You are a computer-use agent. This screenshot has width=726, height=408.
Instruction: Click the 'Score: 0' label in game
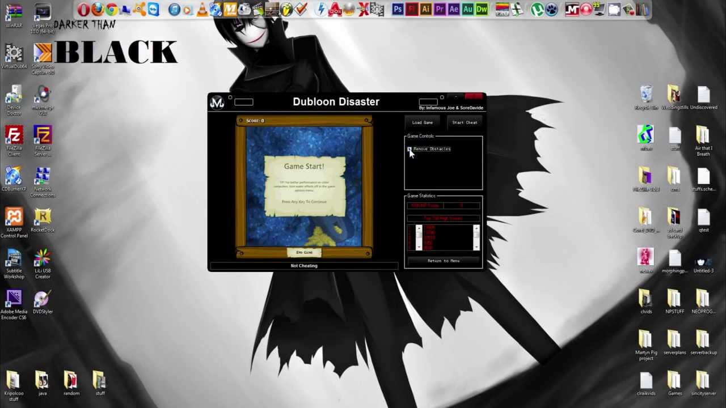tap(255, 121)
